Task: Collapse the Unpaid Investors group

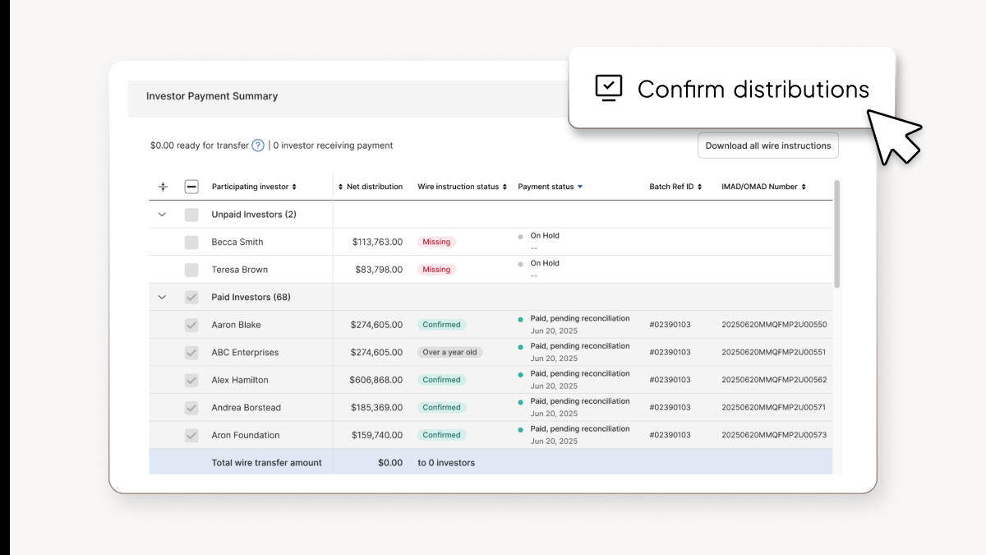Action: pos(162,214)
